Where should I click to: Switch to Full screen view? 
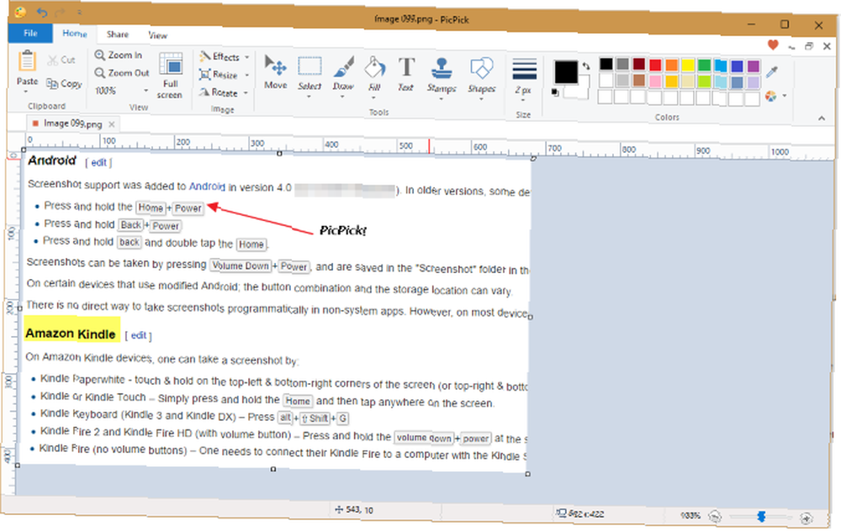[171, 76]
